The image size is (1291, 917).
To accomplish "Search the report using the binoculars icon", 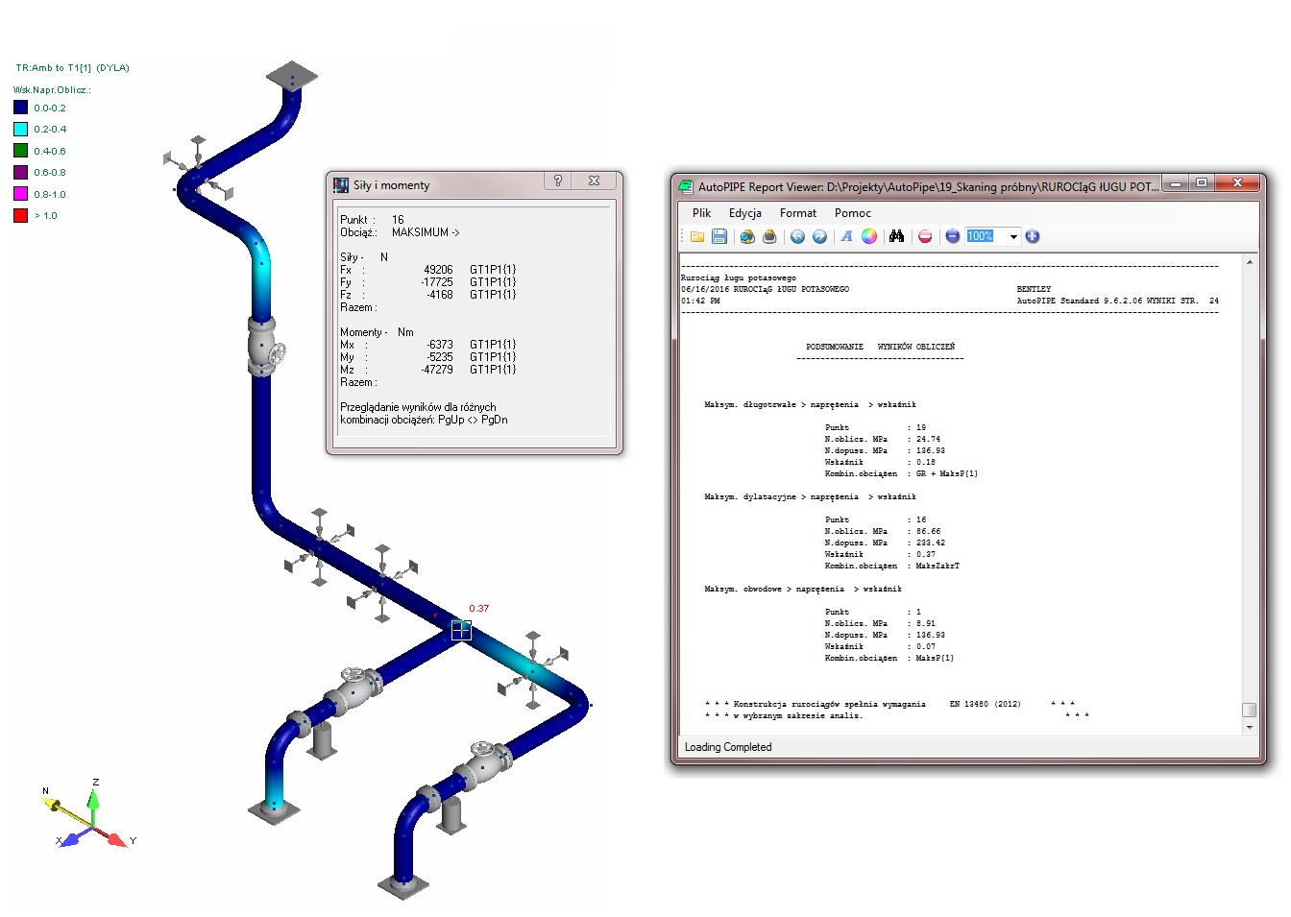I will coord(896,236).
